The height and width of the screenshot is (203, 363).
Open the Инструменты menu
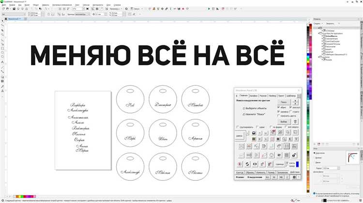click(x=98, y=5)
